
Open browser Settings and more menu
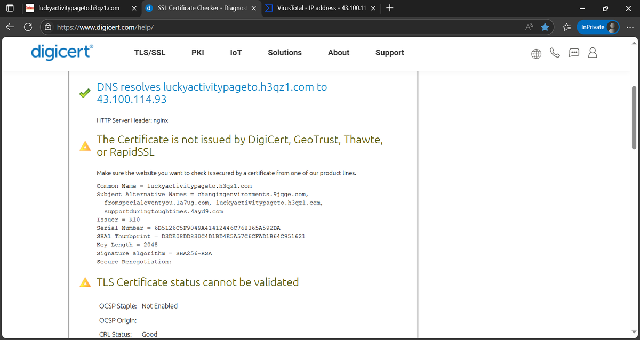click(630, 27)
